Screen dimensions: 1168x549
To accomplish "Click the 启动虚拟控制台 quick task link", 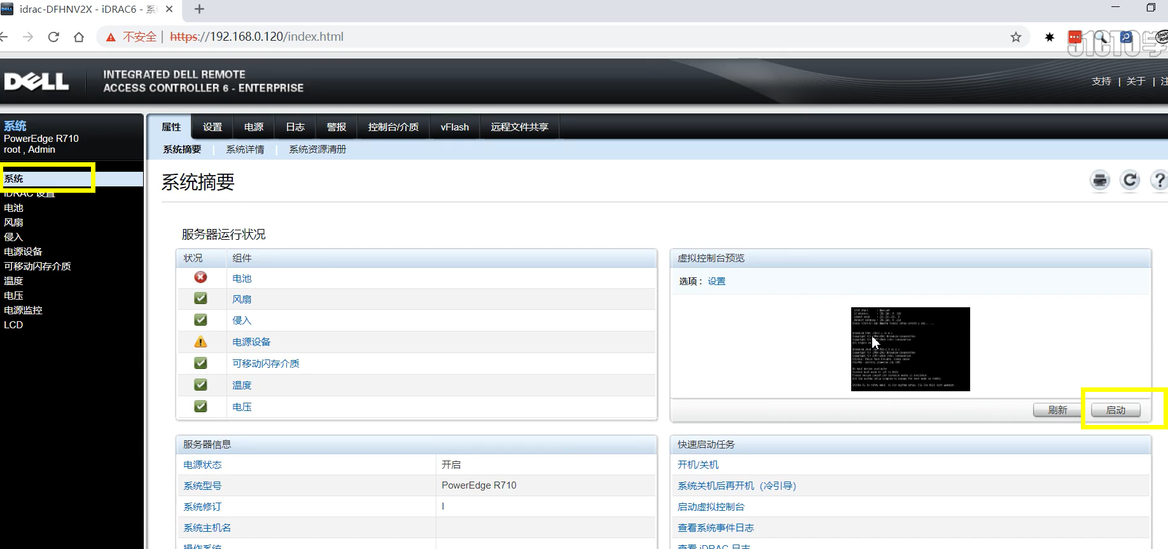I will (x=711, y=507).
